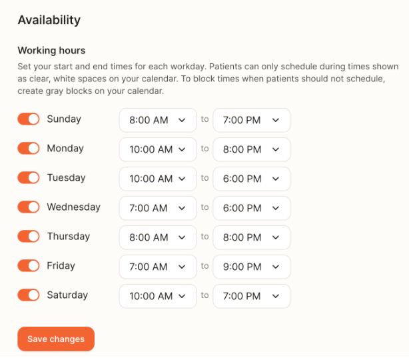Screen dimensions: 409x358
Task: Toggle Sunday working hours off
Action: 29,119
